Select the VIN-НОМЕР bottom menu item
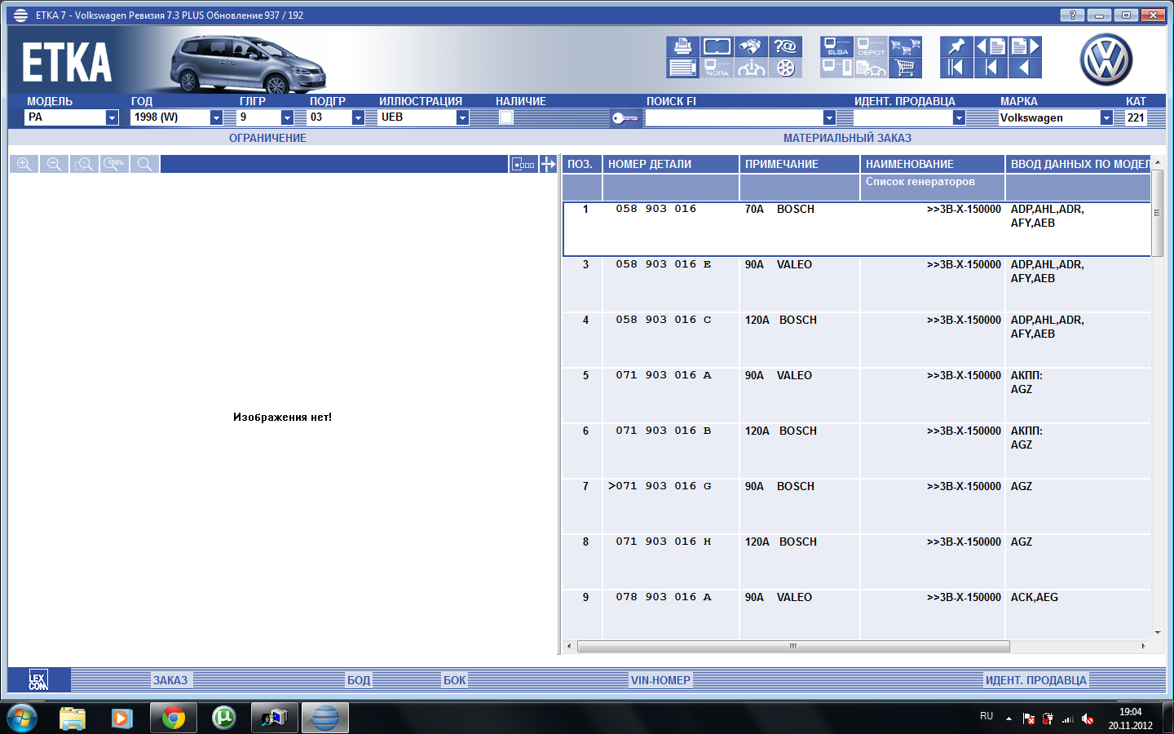1174x734 pixels. 660,680
